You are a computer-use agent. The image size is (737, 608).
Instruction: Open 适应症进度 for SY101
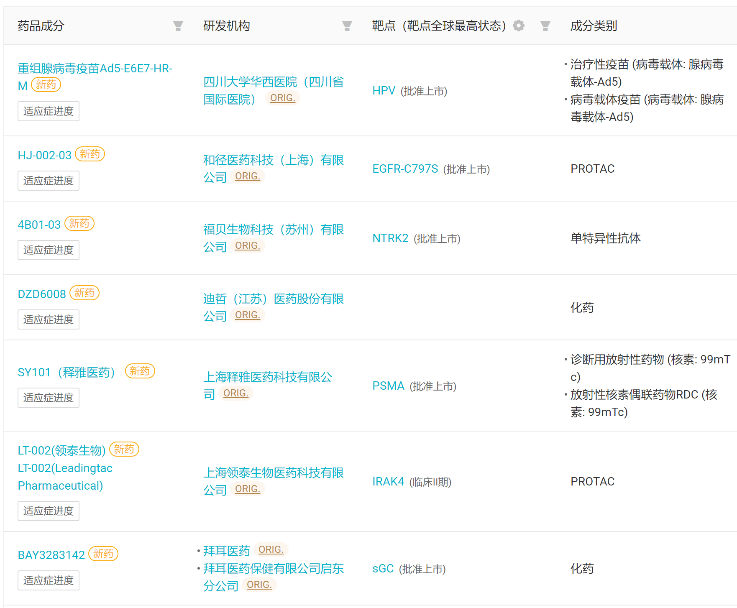pyautogui.click(x=49, y=398)
